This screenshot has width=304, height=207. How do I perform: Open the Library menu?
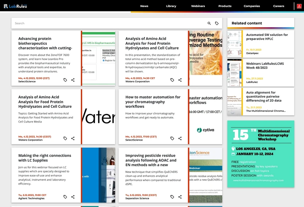[171, 6]
